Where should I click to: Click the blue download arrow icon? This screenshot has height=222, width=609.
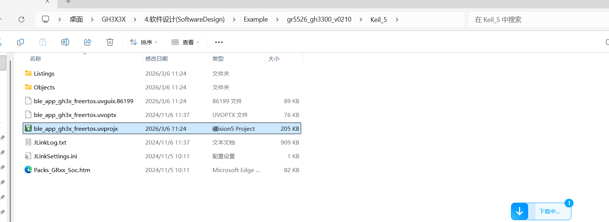click(520, 212)
